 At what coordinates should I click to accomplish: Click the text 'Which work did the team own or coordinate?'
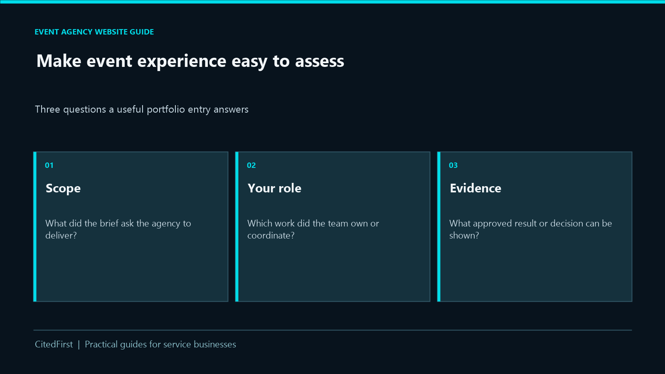tap(313, 229)
